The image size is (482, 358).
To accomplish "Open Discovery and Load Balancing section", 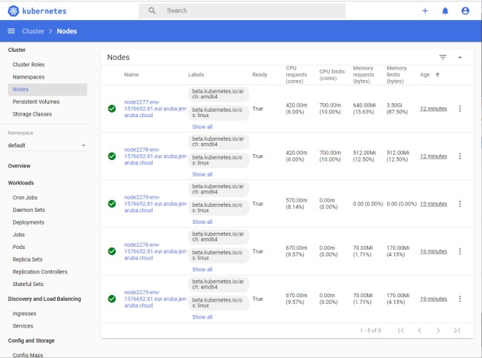I will pyautogui.click(x=44, y=299).
